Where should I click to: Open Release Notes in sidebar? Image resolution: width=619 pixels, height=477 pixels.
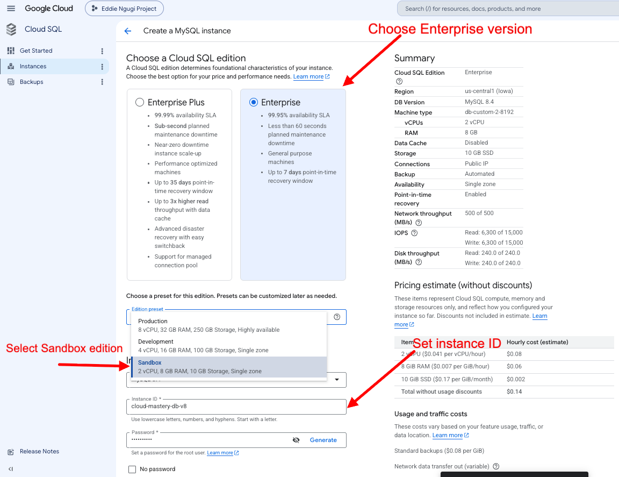coord(39,451)
